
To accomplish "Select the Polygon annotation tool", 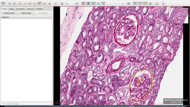I will pos(30,4).
